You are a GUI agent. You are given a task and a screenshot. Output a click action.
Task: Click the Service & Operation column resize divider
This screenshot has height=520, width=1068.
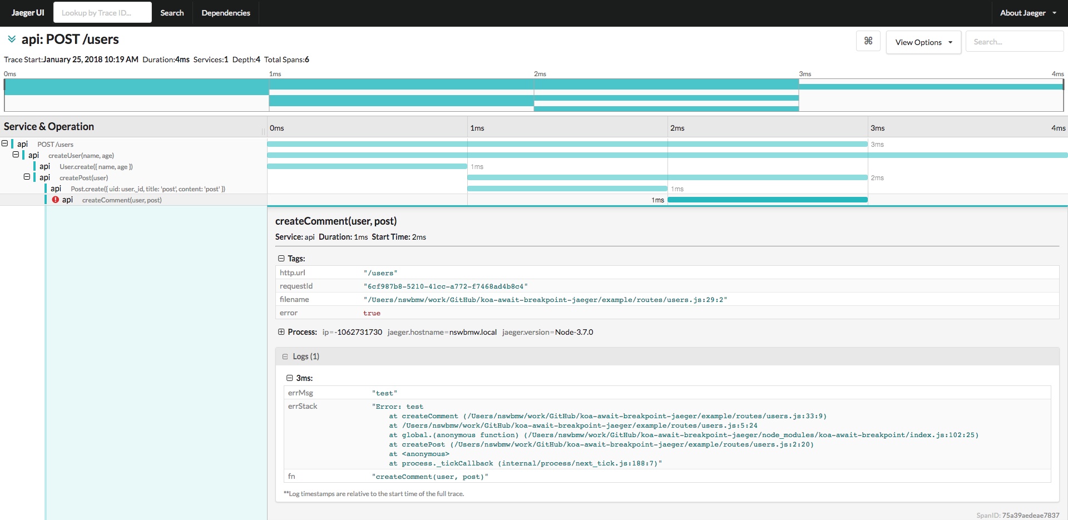click(263, 131)
